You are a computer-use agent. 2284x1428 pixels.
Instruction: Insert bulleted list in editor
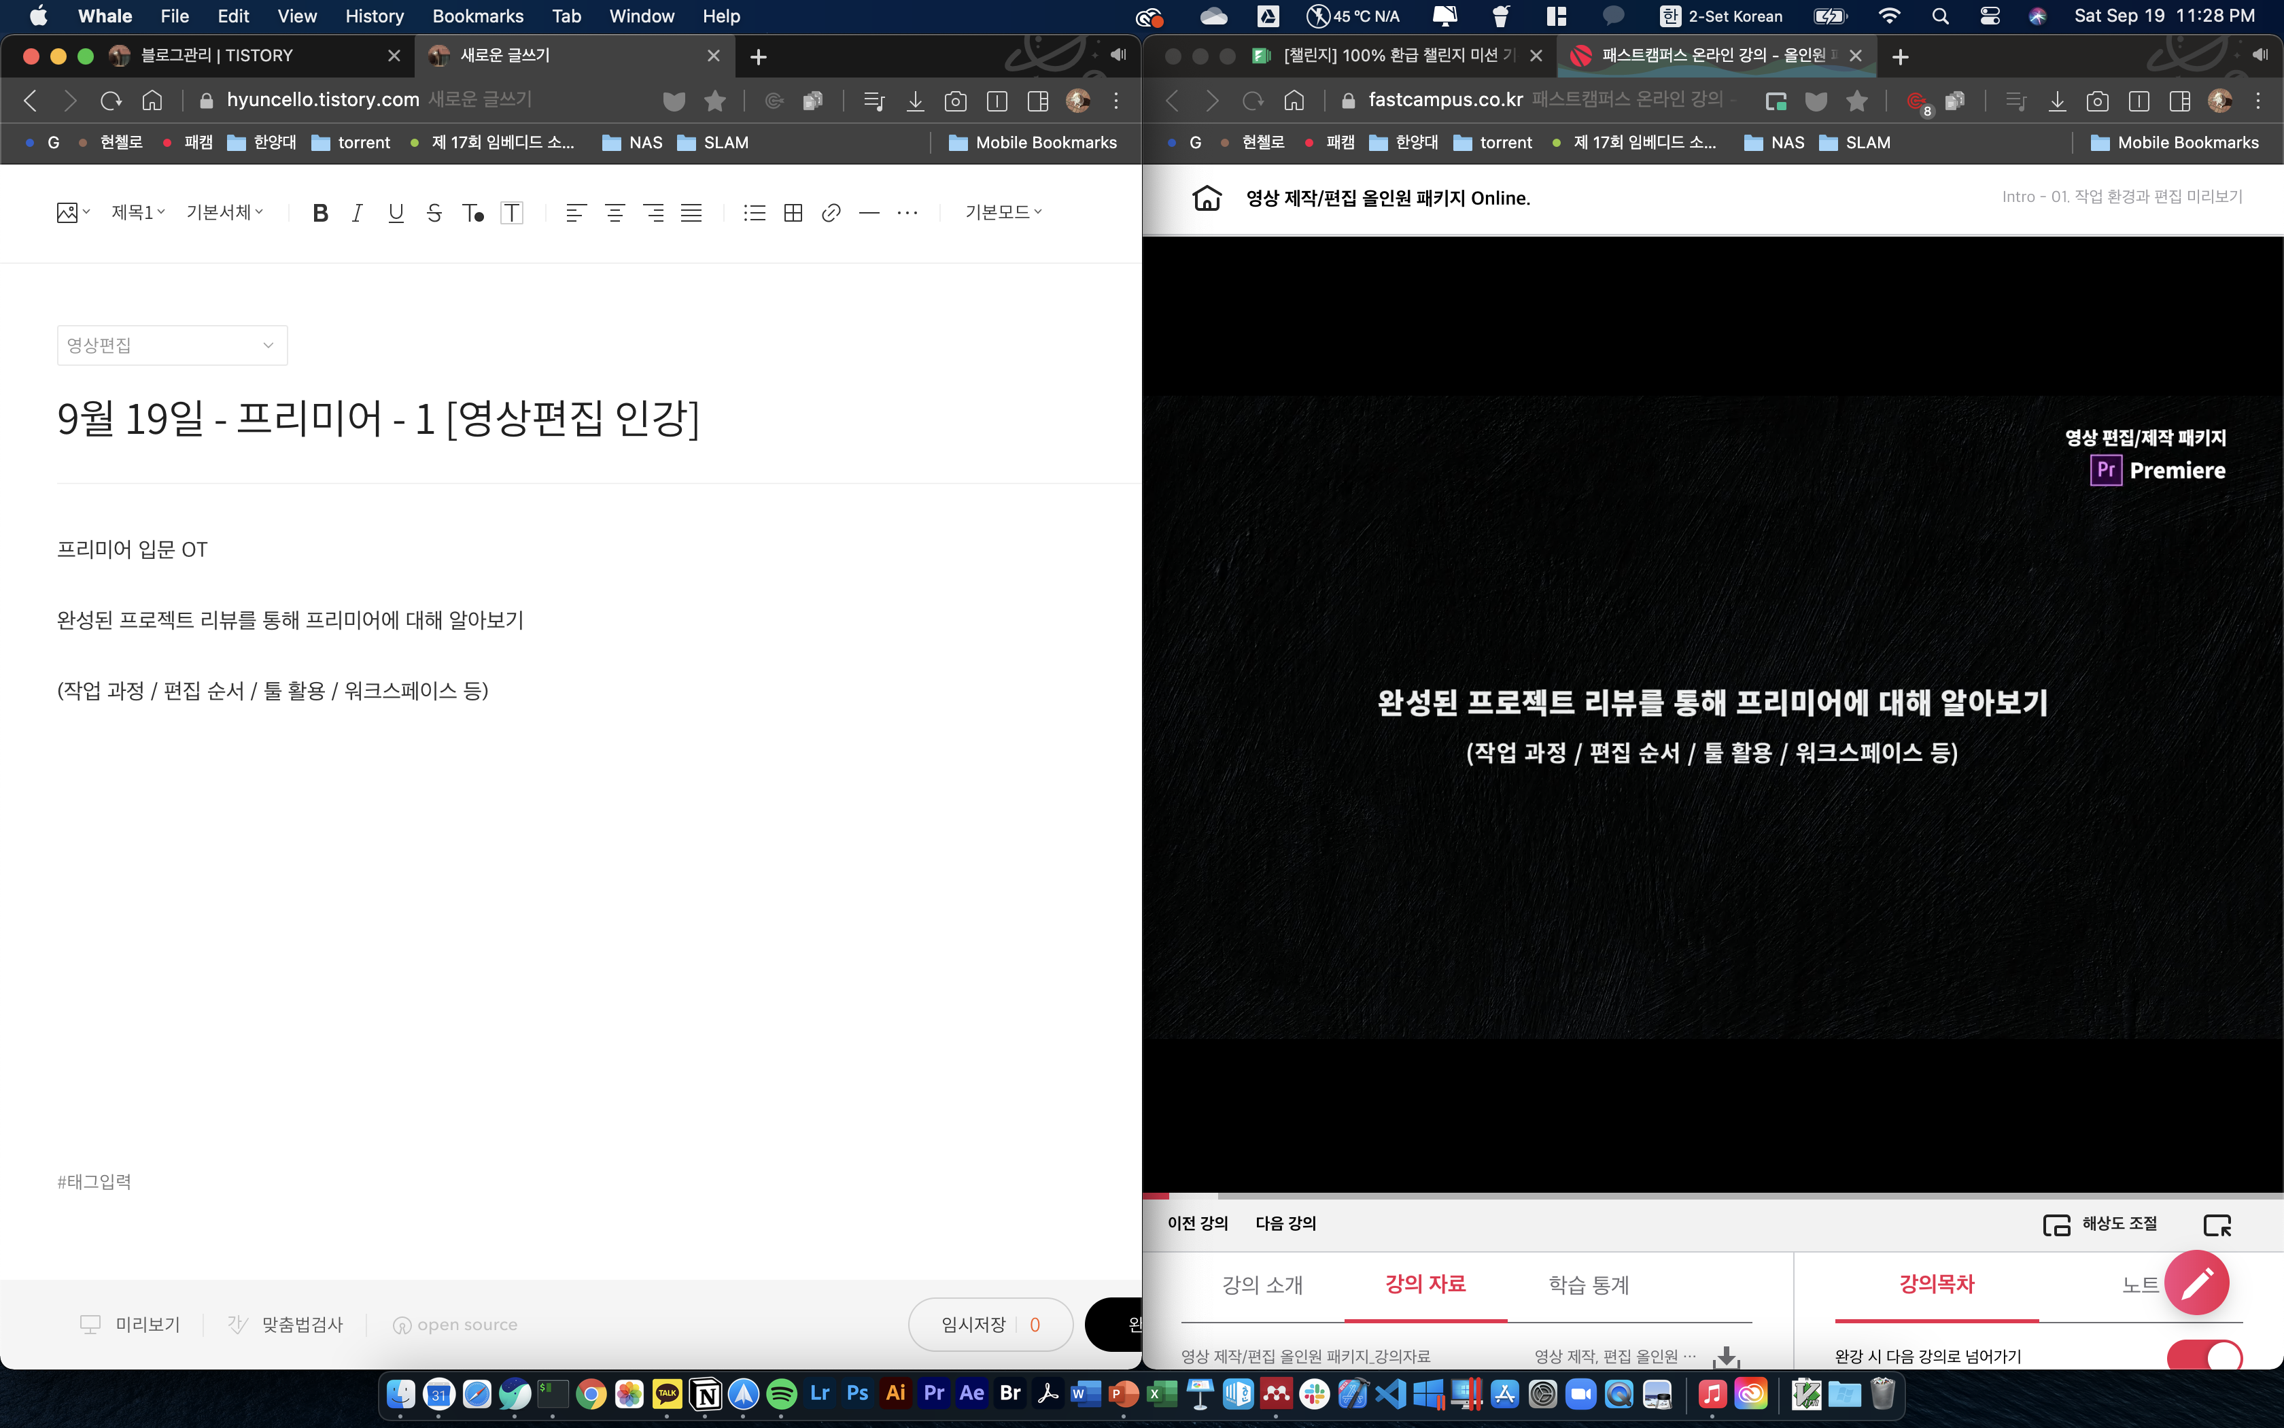[754, 212]
